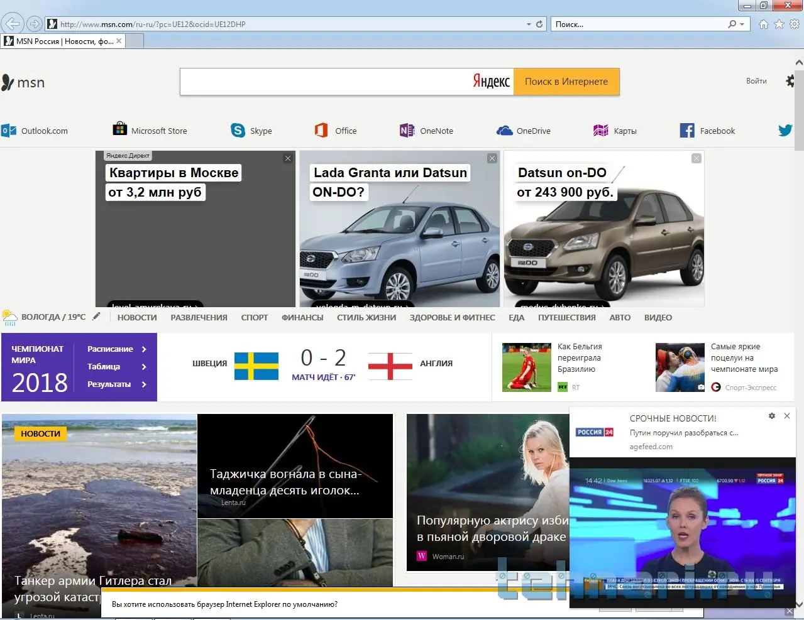Close the Срочные новости popup
804x620 pixels.
point(787,416)
